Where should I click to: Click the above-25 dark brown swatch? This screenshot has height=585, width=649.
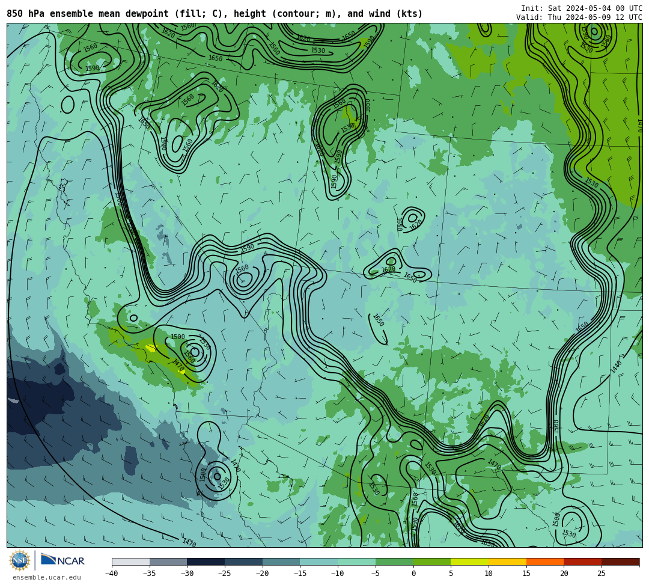click(620, 562)
